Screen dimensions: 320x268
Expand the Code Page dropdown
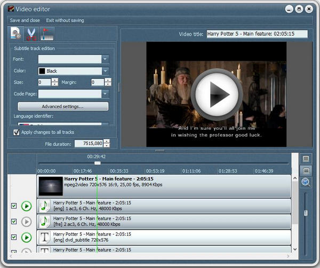105,94
